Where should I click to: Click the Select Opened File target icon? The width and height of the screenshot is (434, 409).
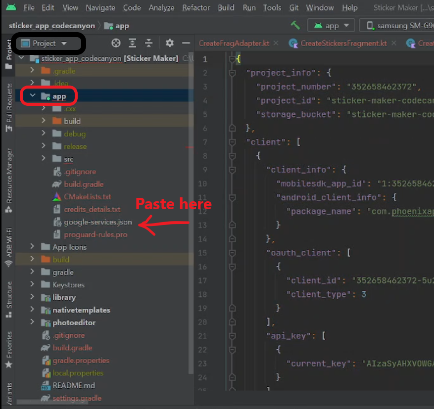tap(116, 43)
